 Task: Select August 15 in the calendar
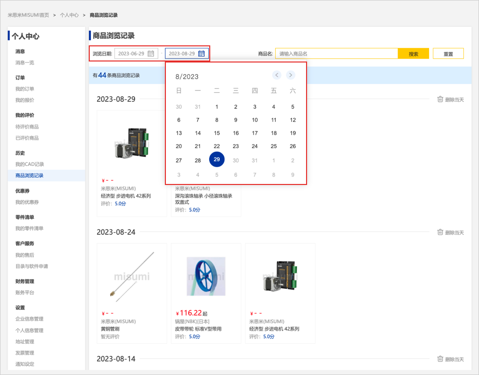[217, 133]
